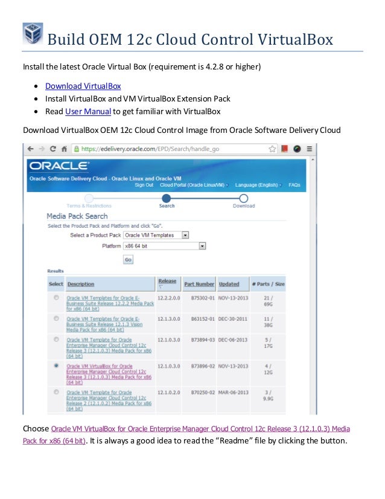This screenshot has height=499, width=385.
Task: Sort results by Release column
Action: [x=167, y=281]
